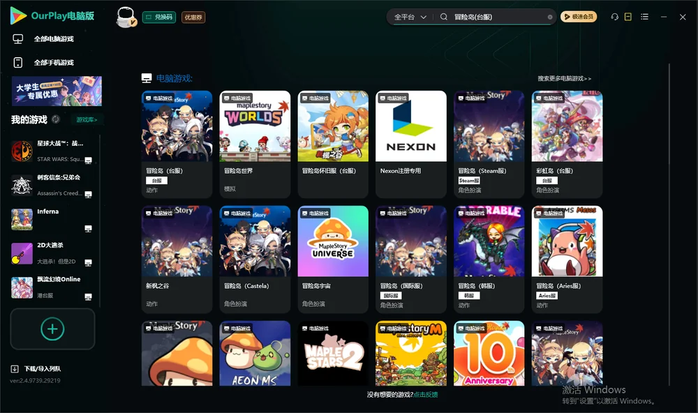Open customer support headset icon

pos(615,17)
